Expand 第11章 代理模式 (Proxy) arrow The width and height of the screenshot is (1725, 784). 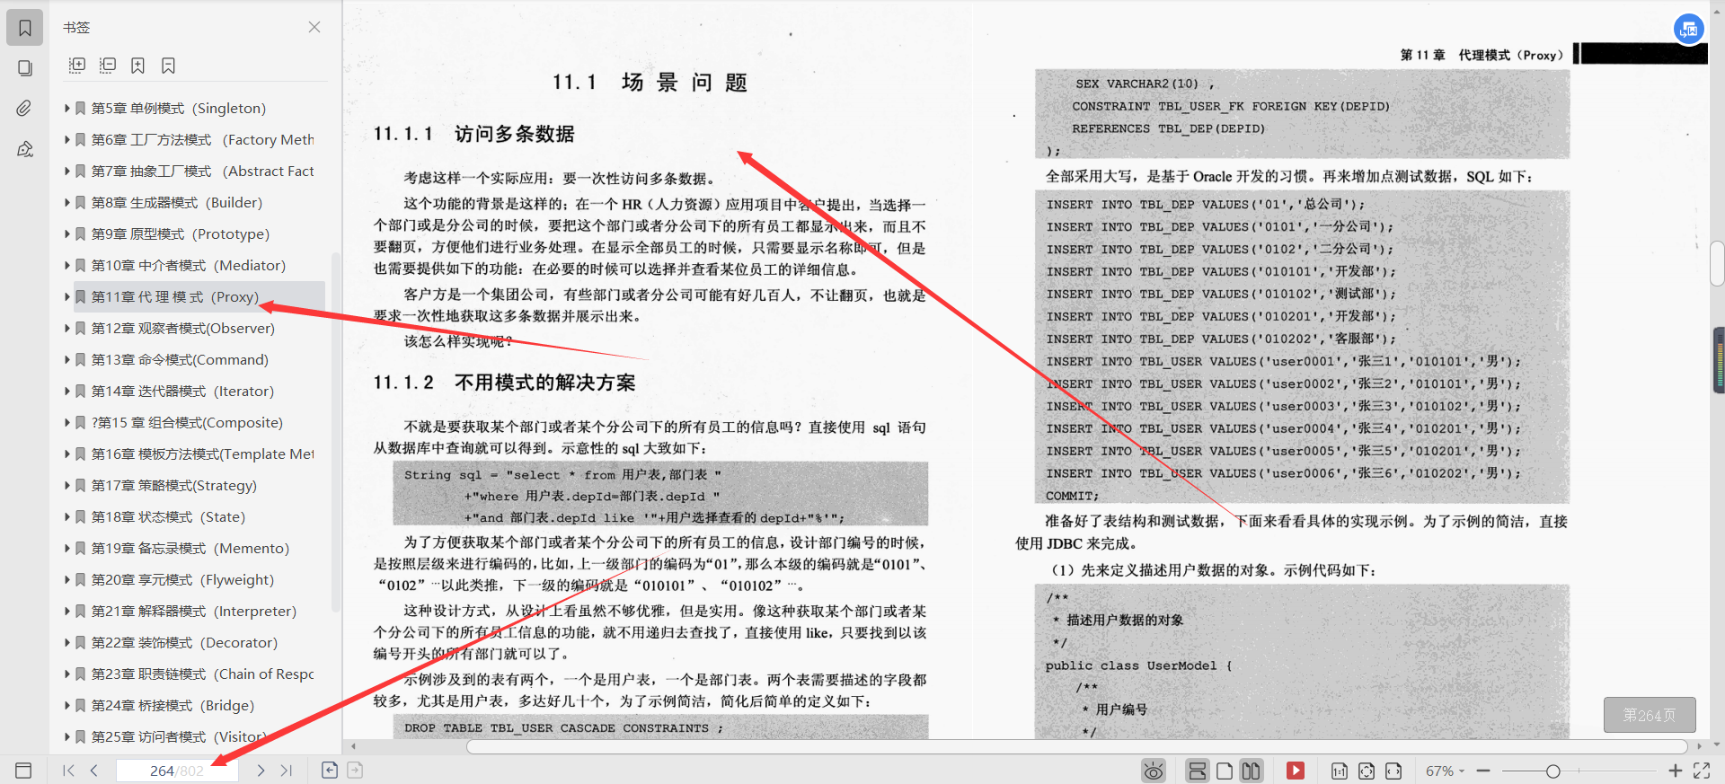[67, 296]
